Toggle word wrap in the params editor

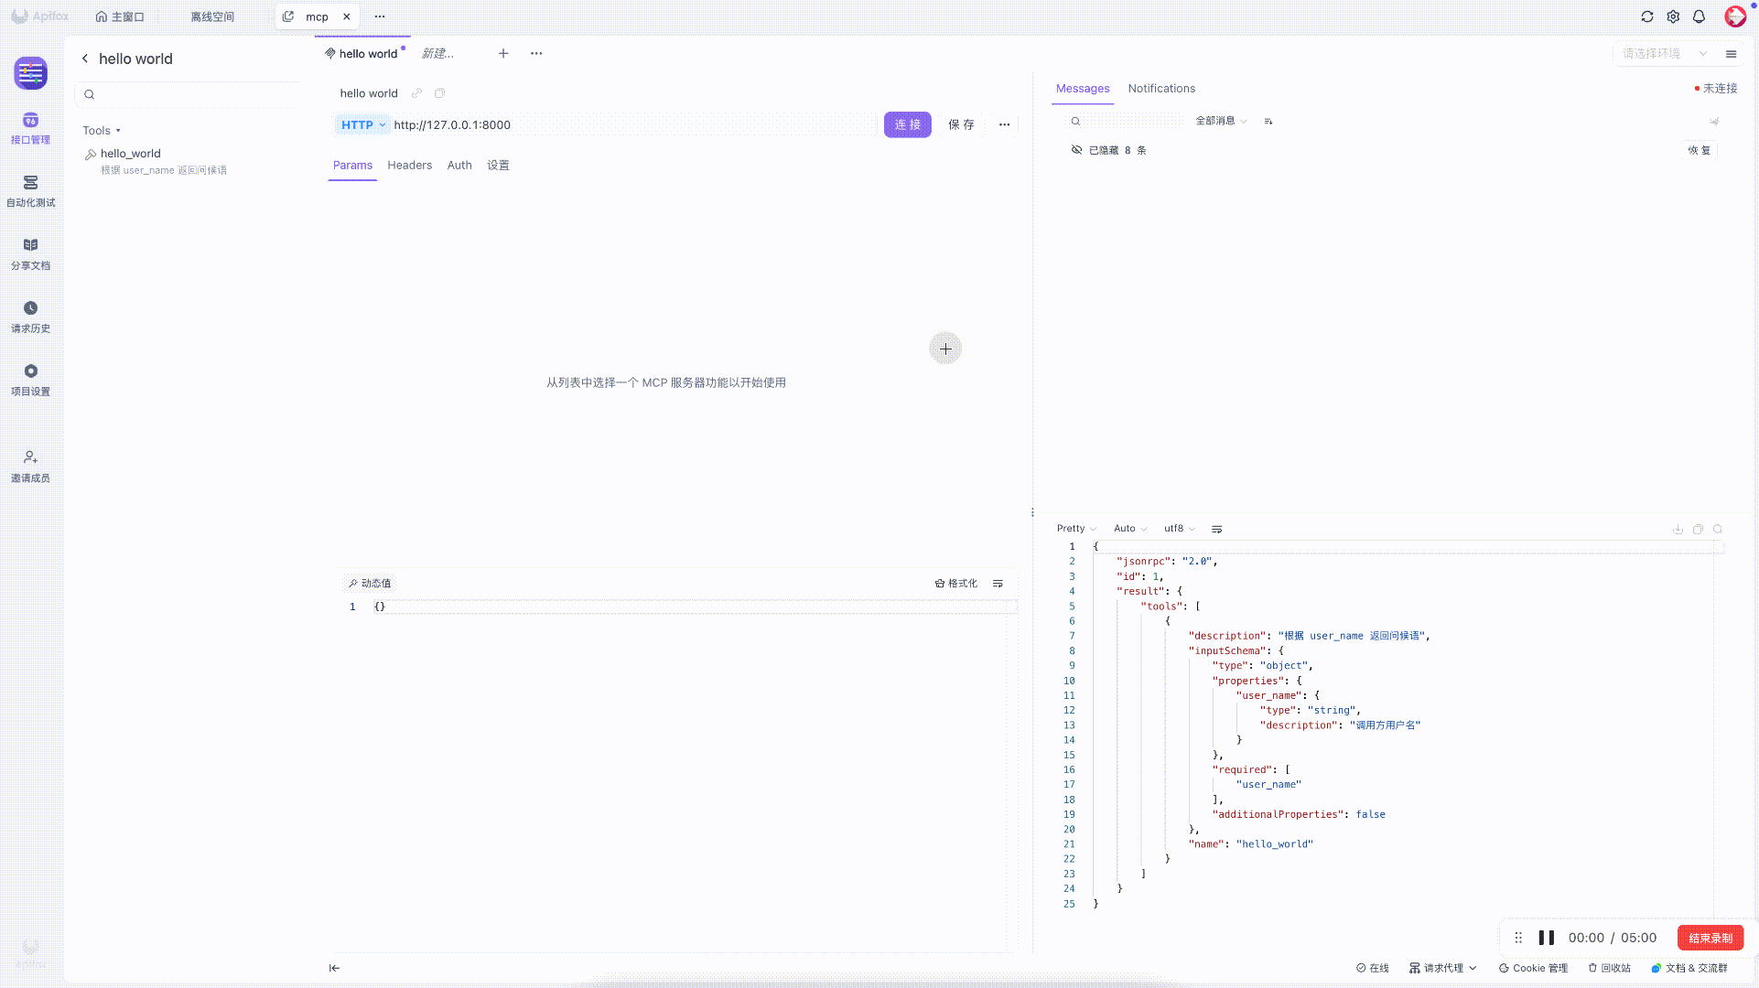point(998,583)
